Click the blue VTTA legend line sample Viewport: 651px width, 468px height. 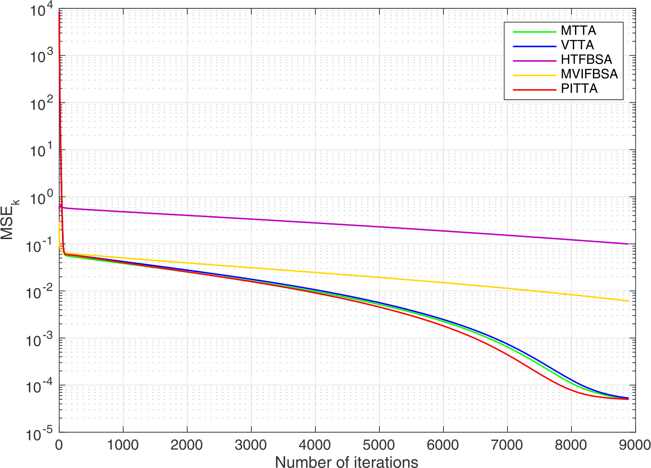tap(535, 46)
